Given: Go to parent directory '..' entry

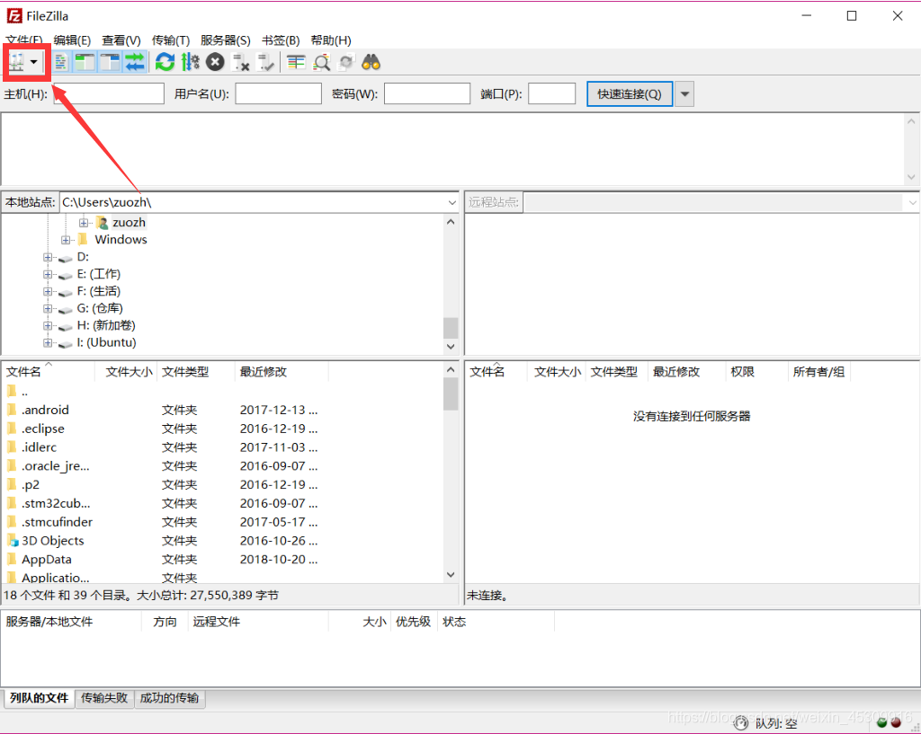Looking at the screenshot, I should (x=24, y=392).
